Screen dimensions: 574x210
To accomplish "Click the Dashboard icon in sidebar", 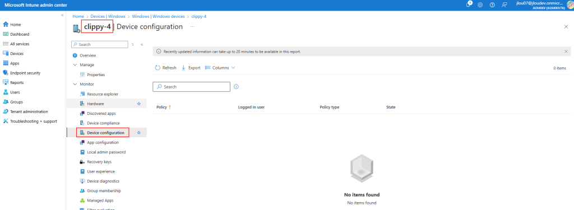I will coord(6,34).
